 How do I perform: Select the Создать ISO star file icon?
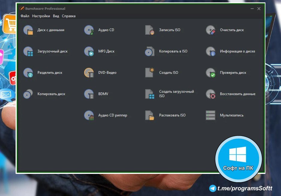pos(150,73)
